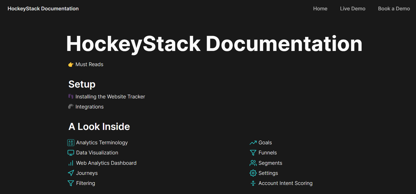Click the divide icon for Account Intent Scoring
The width and height of the screenshot is (416, 194).
253,183
